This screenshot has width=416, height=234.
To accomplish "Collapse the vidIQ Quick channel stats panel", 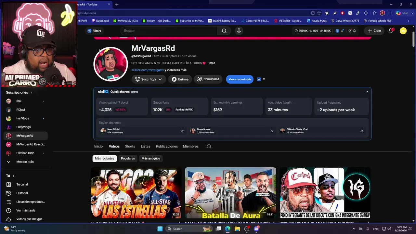I will (x=367, y=92).
